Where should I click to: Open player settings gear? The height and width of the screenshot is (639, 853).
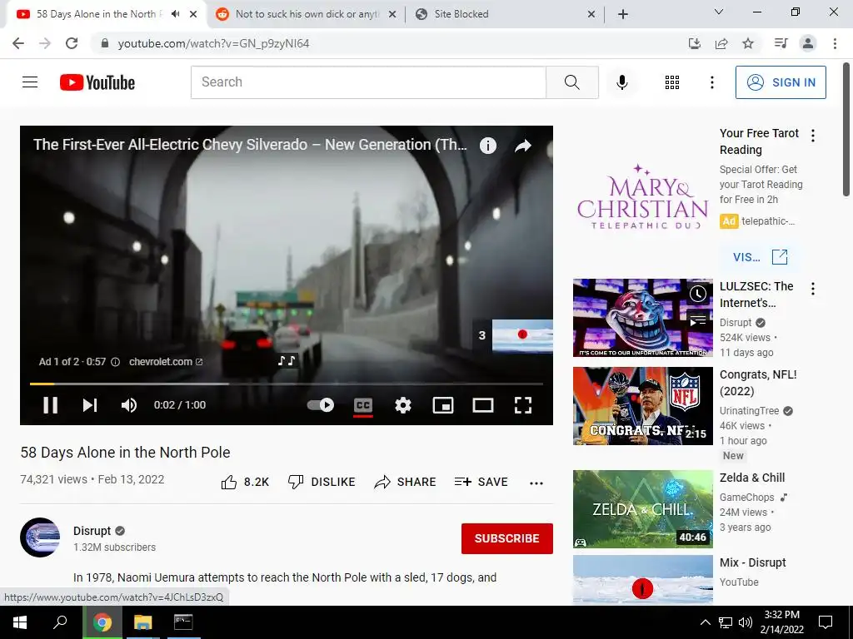click(x=402, y=405)
